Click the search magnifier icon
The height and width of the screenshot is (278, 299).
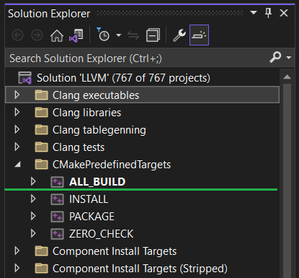click(275, 57)
